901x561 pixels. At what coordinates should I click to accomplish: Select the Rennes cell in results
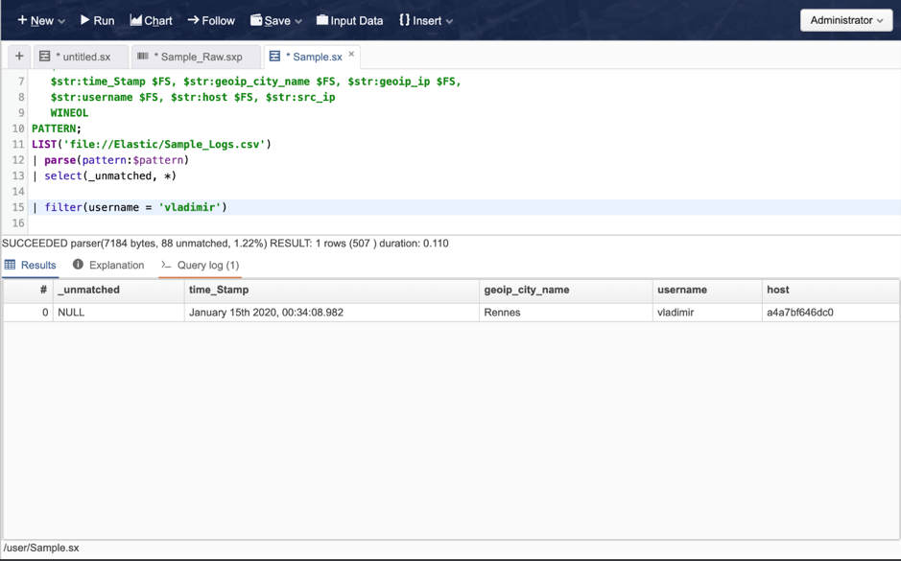[x=503, y=313]
